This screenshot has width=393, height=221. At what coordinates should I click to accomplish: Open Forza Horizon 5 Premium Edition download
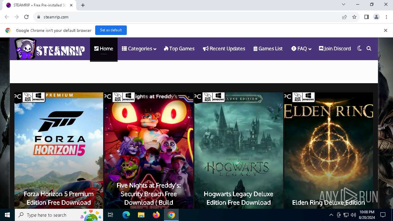tap(59, 198)
